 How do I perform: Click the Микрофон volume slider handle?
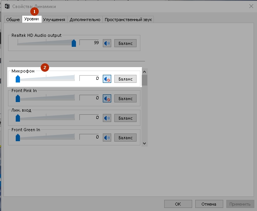pyautogui.click(x=18, y=79)
